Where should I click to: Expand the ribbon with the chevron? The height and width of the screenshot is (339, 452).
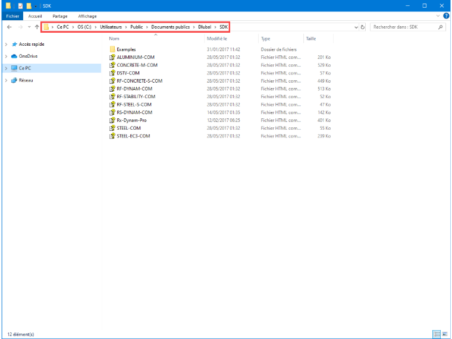coord(438,16)
